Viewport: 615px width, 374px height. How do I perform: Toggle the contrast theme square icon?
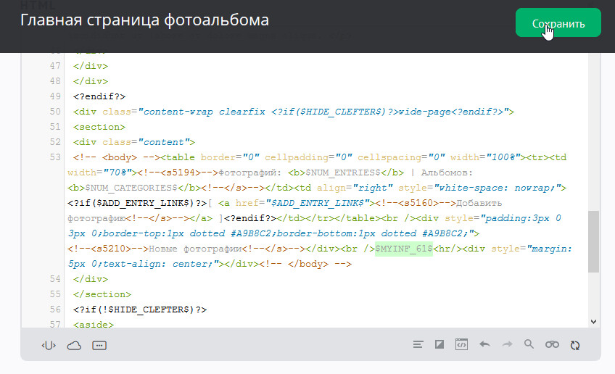[x=439, y=345]
